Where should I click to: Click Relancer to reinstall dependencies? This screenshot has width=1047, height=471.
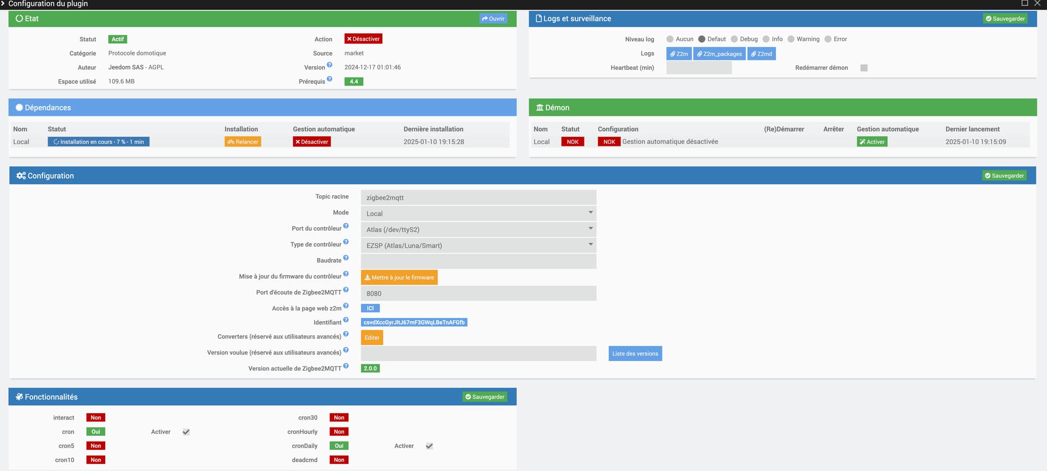pyautogui.click(x=243, y=142)
